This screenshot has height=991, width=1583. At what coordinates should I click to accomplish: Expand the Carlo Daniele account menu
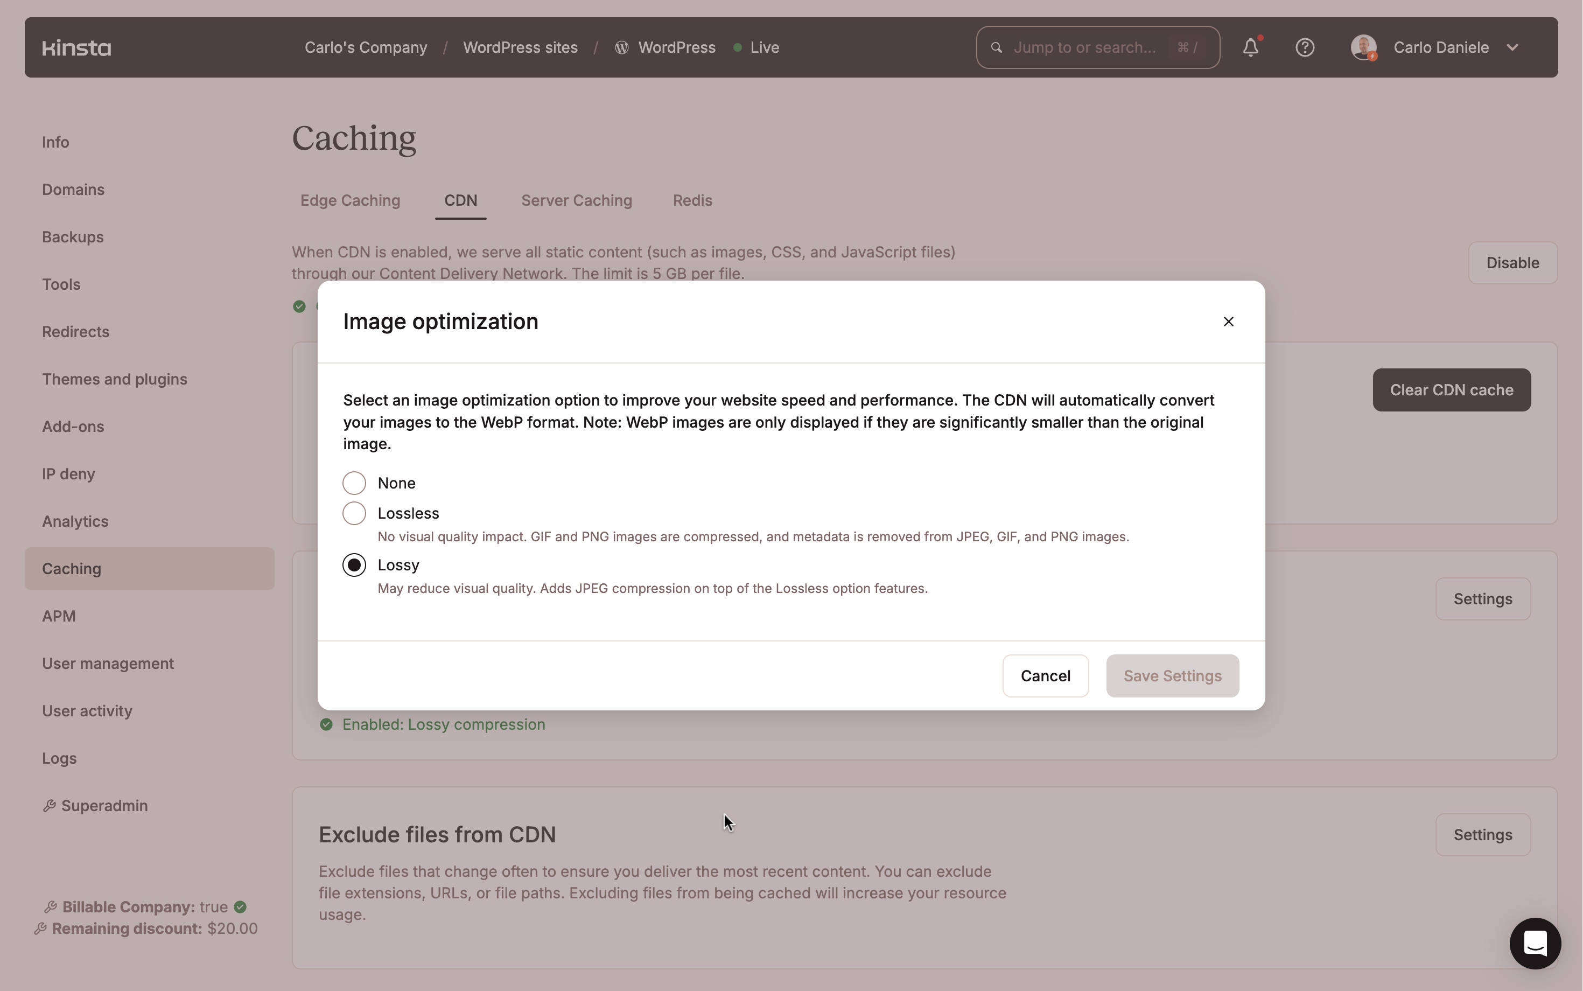[1512, 48]
